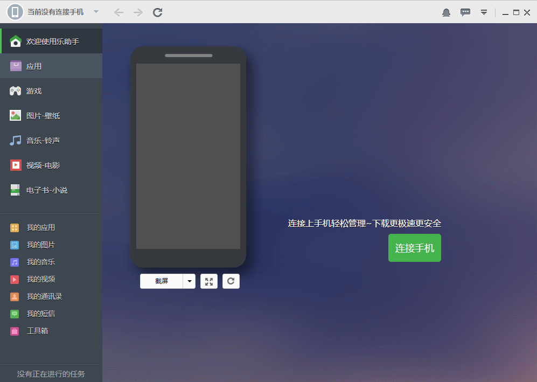Image resolution: width=537 pixels, height=382 pixels.
Task: Open the feedback chat bubble icon
Action: [465, 13]
